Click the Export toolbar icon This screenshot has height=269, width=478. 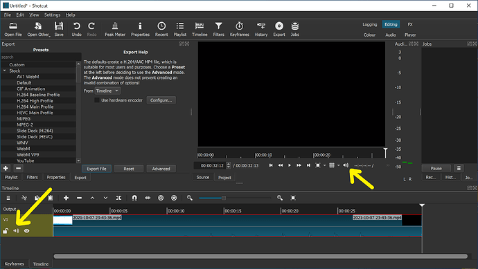pyautogui.click(x=279, y=29)
